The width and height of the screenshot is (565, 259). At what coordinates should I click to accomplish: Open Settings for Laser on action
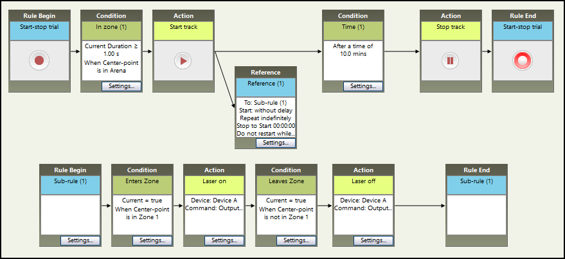click(224, 240)
